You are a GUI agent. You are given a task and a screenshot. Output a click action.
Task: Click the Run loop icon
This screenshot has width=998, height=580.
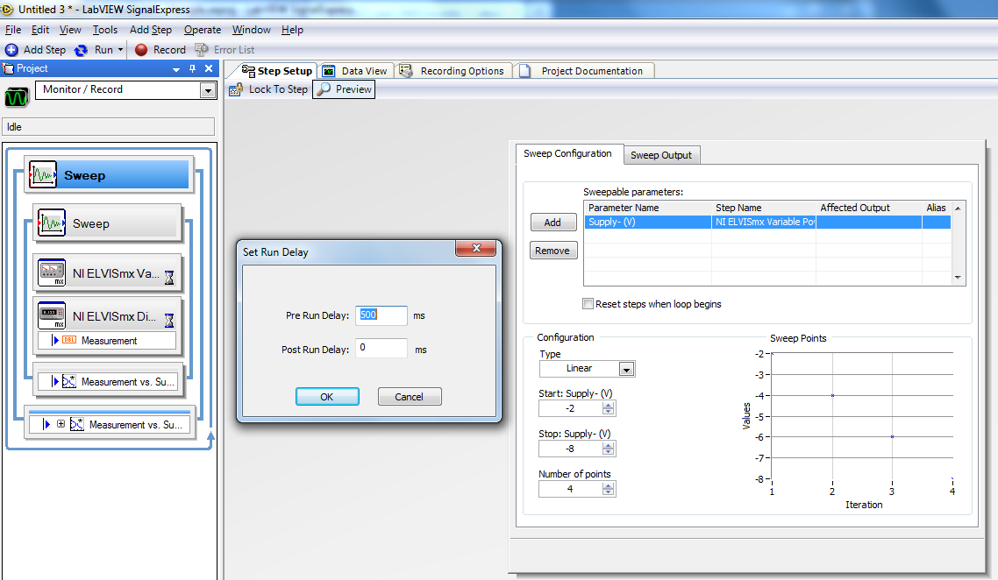point(81,50)
